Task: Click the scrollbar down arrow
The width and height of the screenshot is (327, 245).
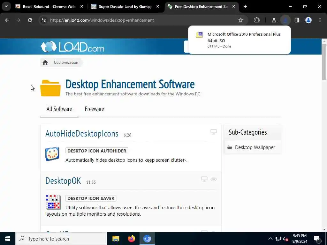Action: (324, 229)
